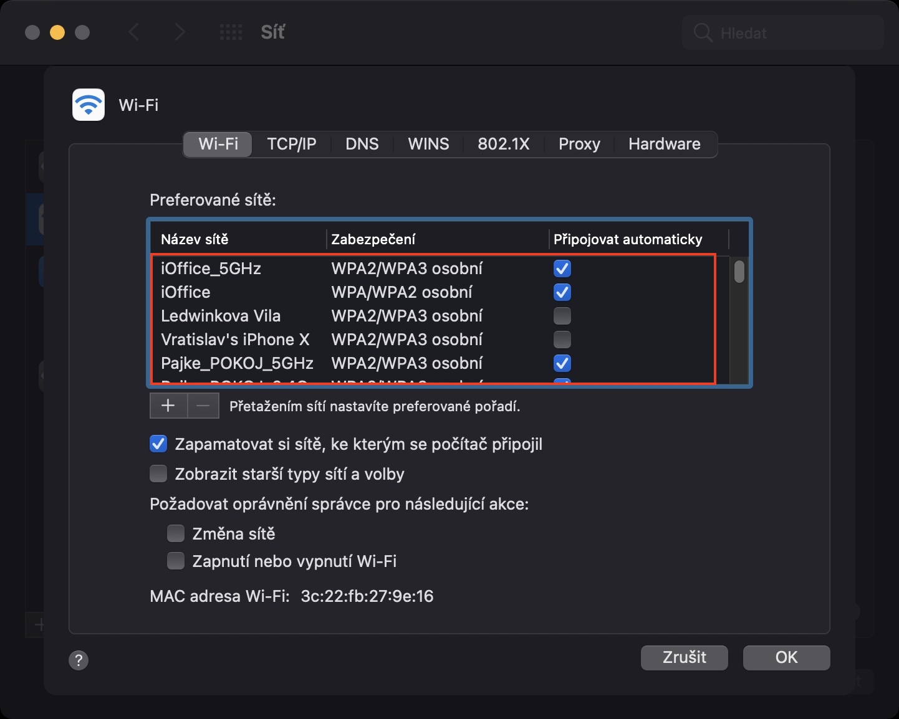
Task: Select Vratislav's iPhone X network row
Action: point(235,340)
